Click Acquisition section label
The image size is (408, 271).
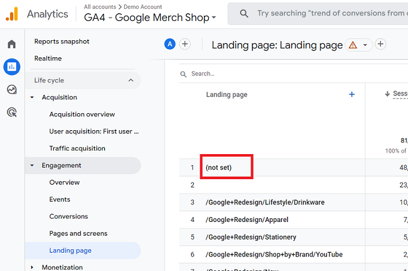pyautogui.click(x=60, y=97)
